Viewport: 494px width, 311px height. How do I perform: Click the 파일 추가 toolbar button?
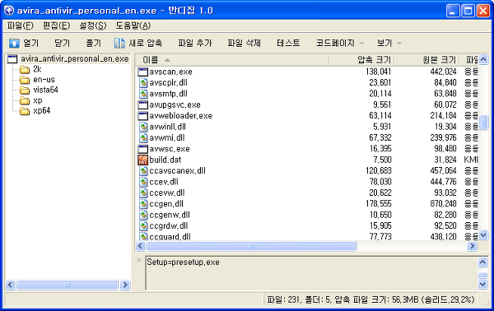coord(195,43)
